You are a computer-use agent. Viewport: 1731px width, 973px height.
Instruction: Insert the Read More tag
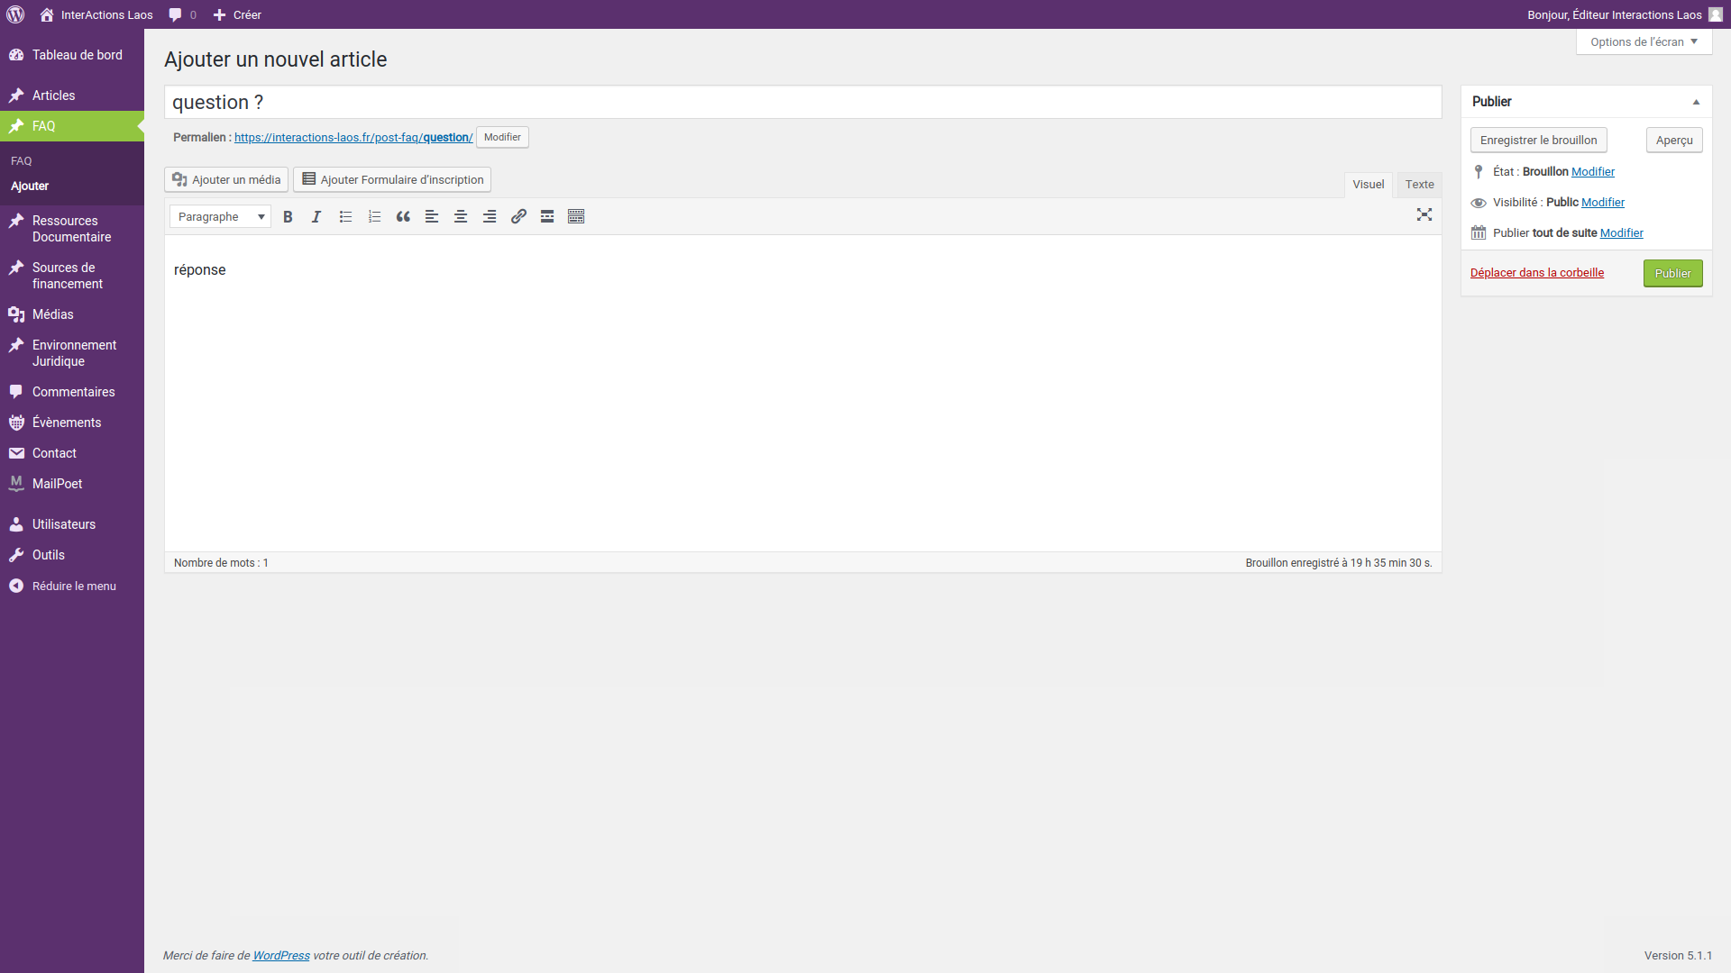[x=547, y=217]
